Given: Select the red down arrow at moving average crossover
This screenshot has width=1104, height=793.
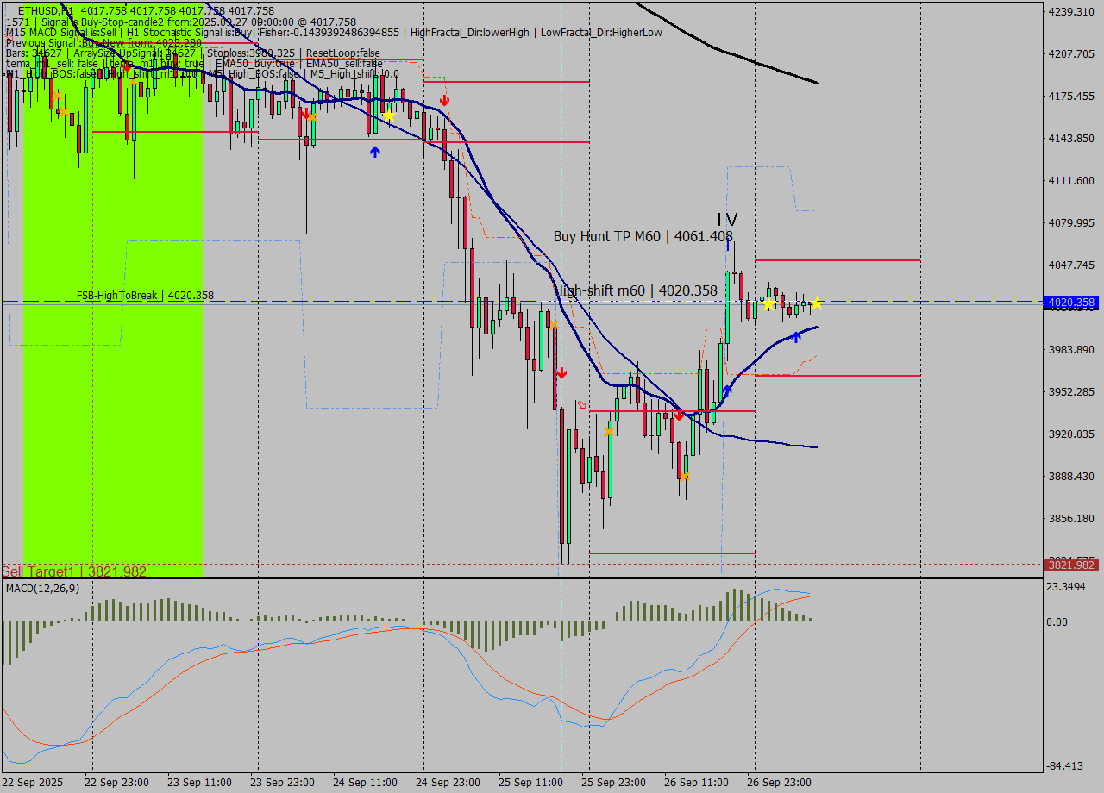Looking at the screenshot, I should tap(680, 415).
